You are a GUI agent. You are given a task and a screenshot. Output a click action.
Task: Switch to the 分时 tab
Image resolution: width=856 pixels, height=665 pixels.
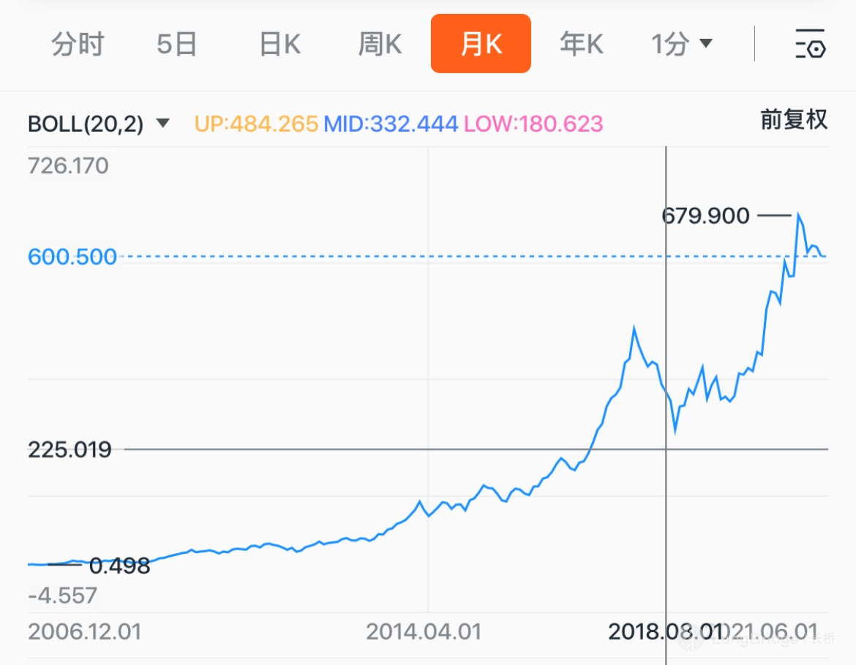click(78, 44)
